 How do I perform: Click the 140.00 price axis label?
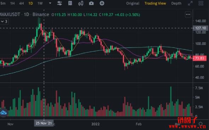point(200,21)
